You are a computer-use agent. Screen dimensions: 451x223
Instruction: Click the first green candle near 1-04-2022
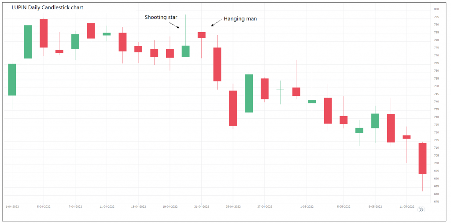[x=12, y=80]
